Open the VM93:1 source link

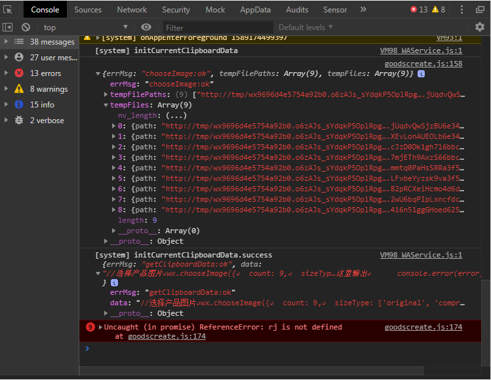click(x=449, y=38)
